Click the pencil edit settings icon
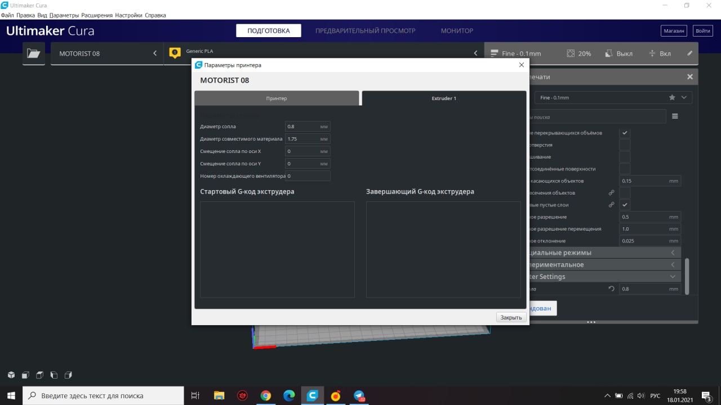This screenshot has height=405, width=721. tap(690, 53)
